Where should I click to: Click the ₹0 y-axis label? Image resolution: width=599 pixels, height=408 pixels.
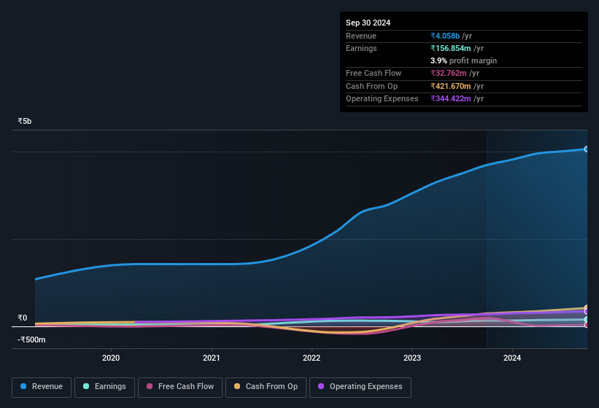coord(22,318)
